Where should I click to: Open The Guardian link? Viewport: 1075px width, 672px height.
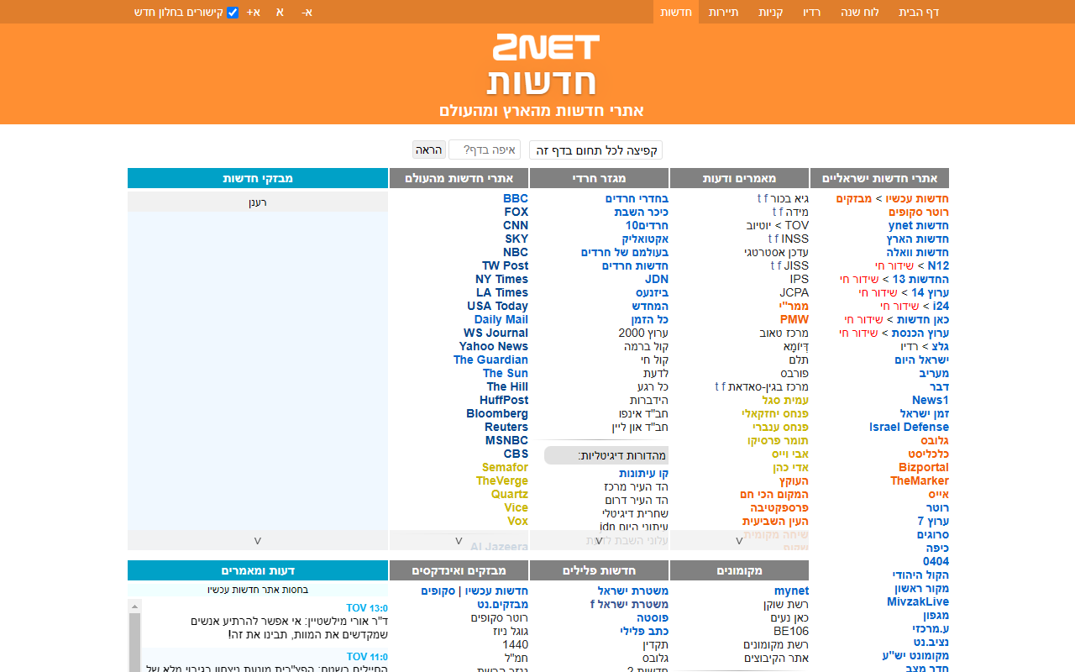[x=490, y=360]
